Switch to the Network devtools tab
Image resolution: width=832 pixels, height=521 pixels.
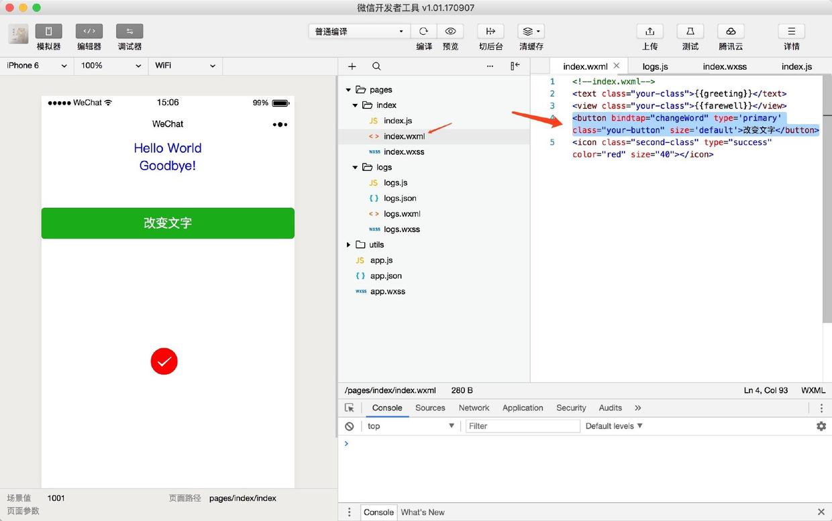pos(474,408)
